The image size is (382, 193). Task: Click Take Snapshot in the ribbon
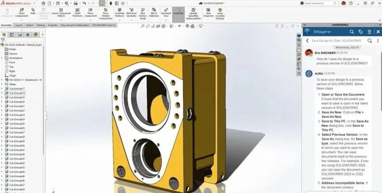click(208, 13)
